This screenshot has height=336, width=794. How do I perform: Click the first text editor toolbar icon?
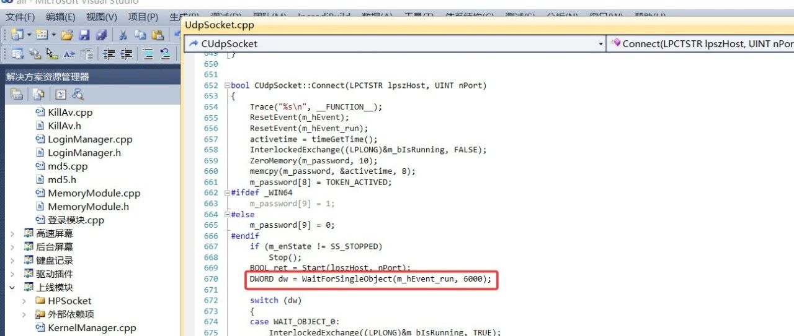[17, 54]
